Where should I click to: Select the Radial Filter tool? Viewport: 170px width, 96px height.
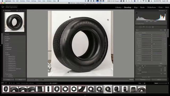coord(150,27)
